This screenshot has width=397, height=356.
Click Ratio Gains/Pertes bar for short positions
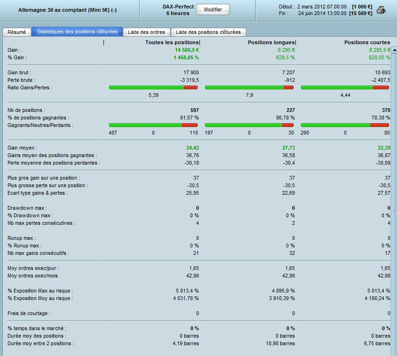coord(345,87)
